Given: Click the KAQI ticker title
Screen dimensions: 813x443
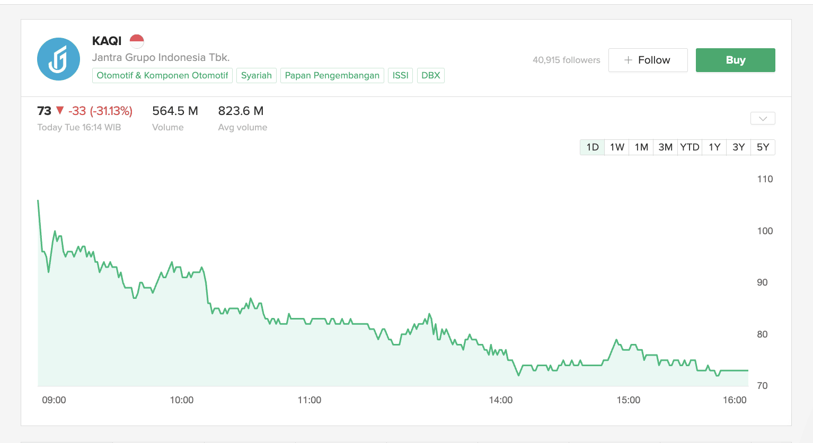Looking at the screenshot, I should pos(107,41).
